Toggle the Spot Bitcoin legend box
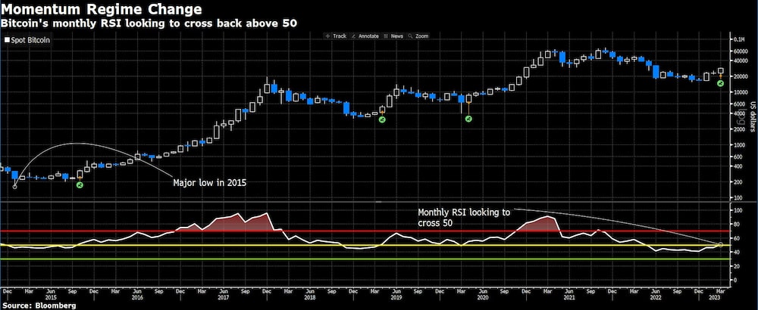The image size is (758, 310). click(7, 39)
